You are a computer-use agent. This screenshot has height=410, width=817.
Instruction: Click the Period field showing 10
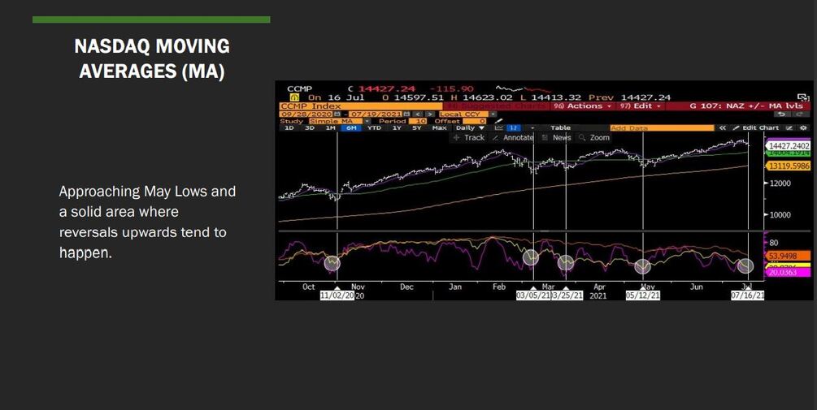coord(417,121)
